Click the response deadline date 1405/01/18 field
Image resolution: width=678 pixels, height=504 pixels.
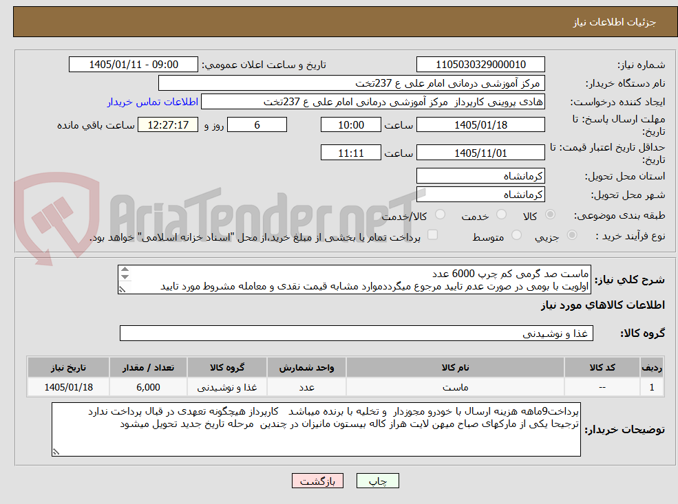click(480, 125)
